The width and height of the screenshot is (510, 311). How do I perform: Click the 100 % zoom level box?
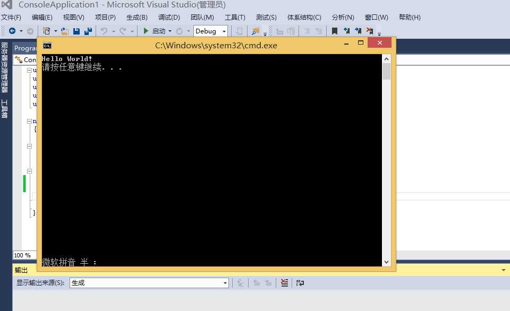tap(24, 255)
